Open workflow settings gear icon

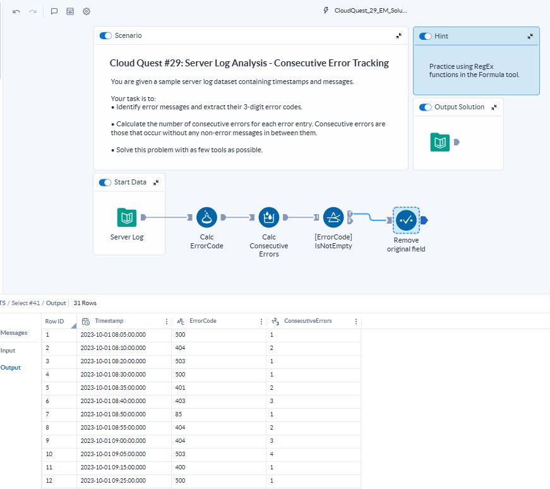87,11
